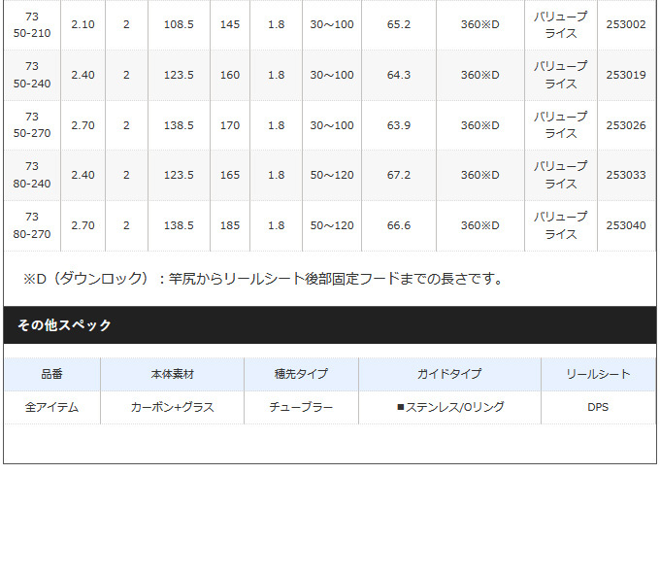Select the リールシート column header
Viewport: 660px width, 575px height.
(598, 374)
